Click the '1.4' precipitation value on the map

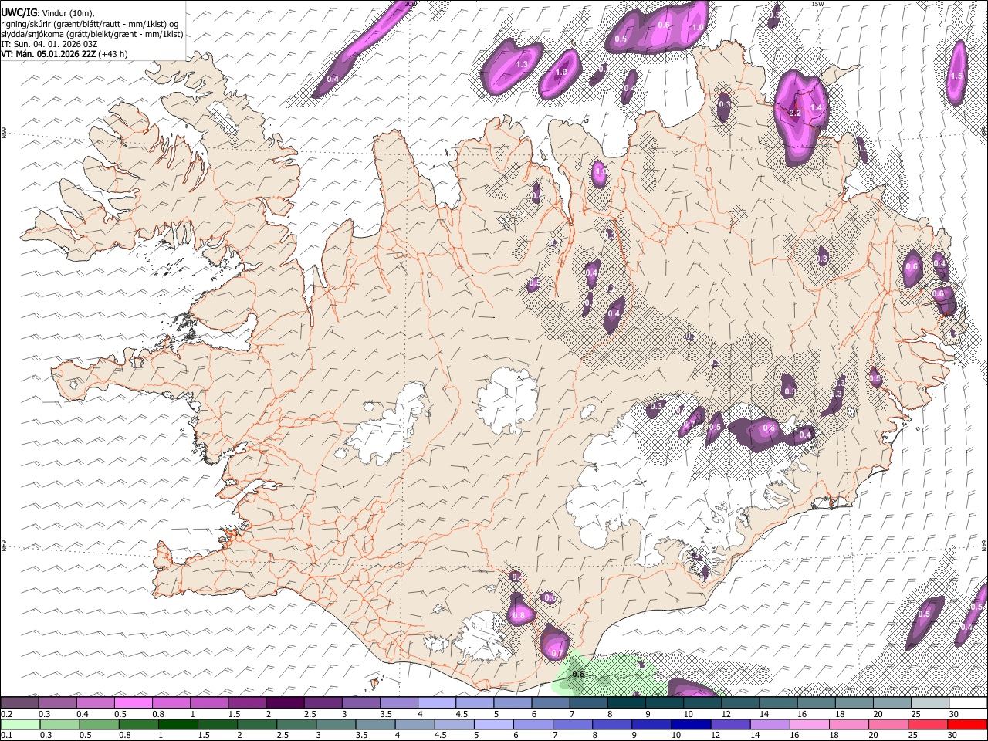tap(816, 108)
